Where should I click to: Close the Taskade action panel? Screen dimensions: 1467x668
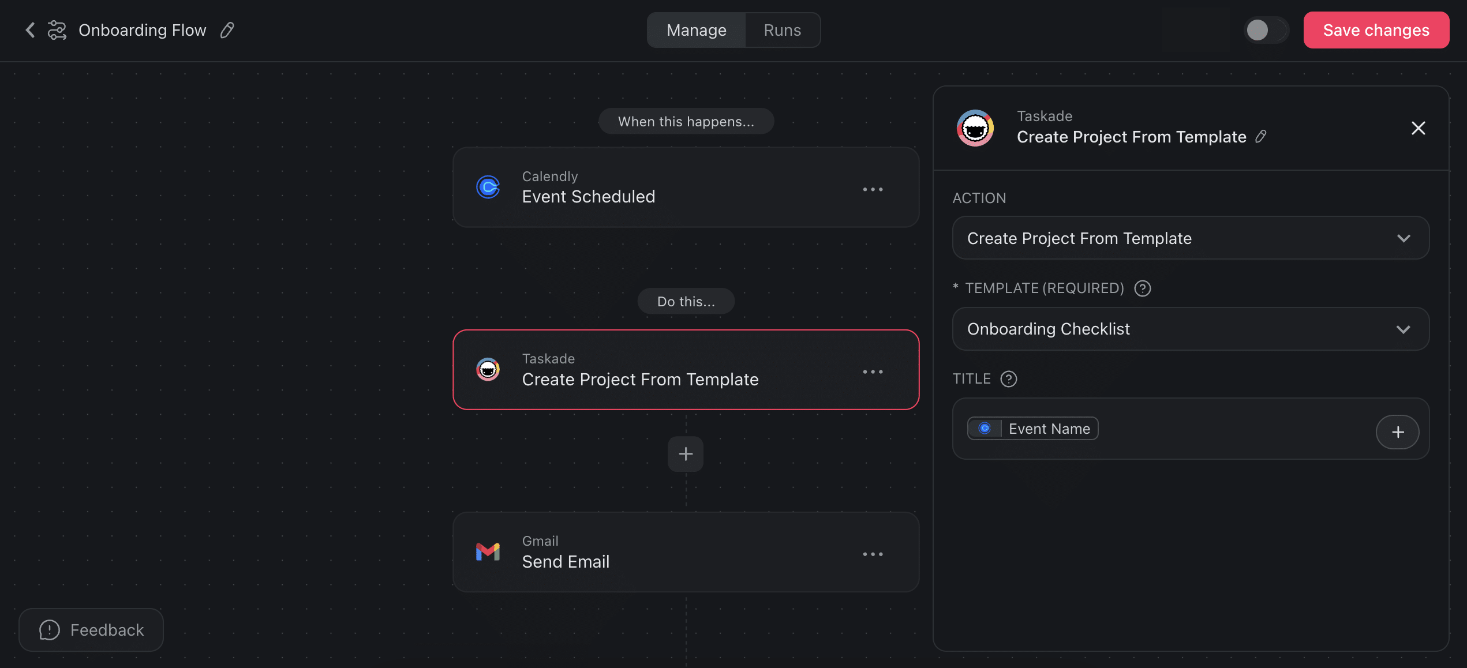[1418, 128]
